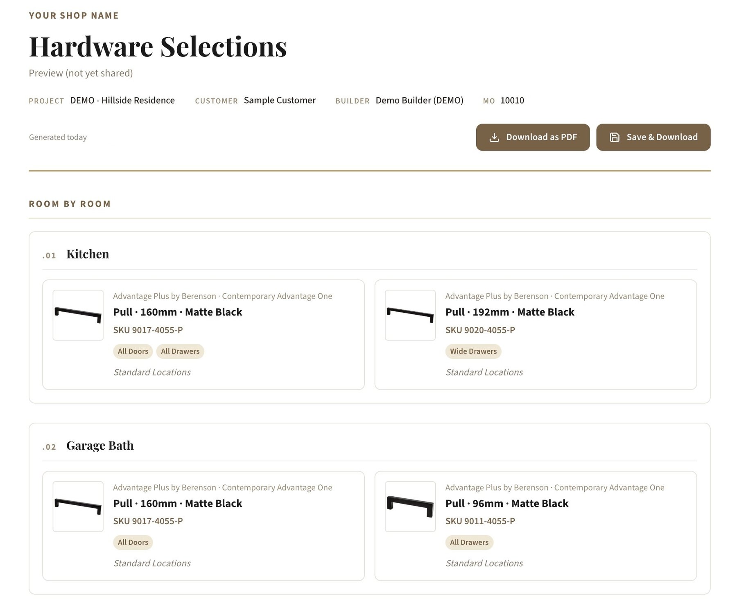Click customer name Sample Customer

pos(280,101)
